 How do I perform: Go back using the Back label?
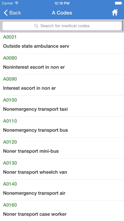pos(15,13)
